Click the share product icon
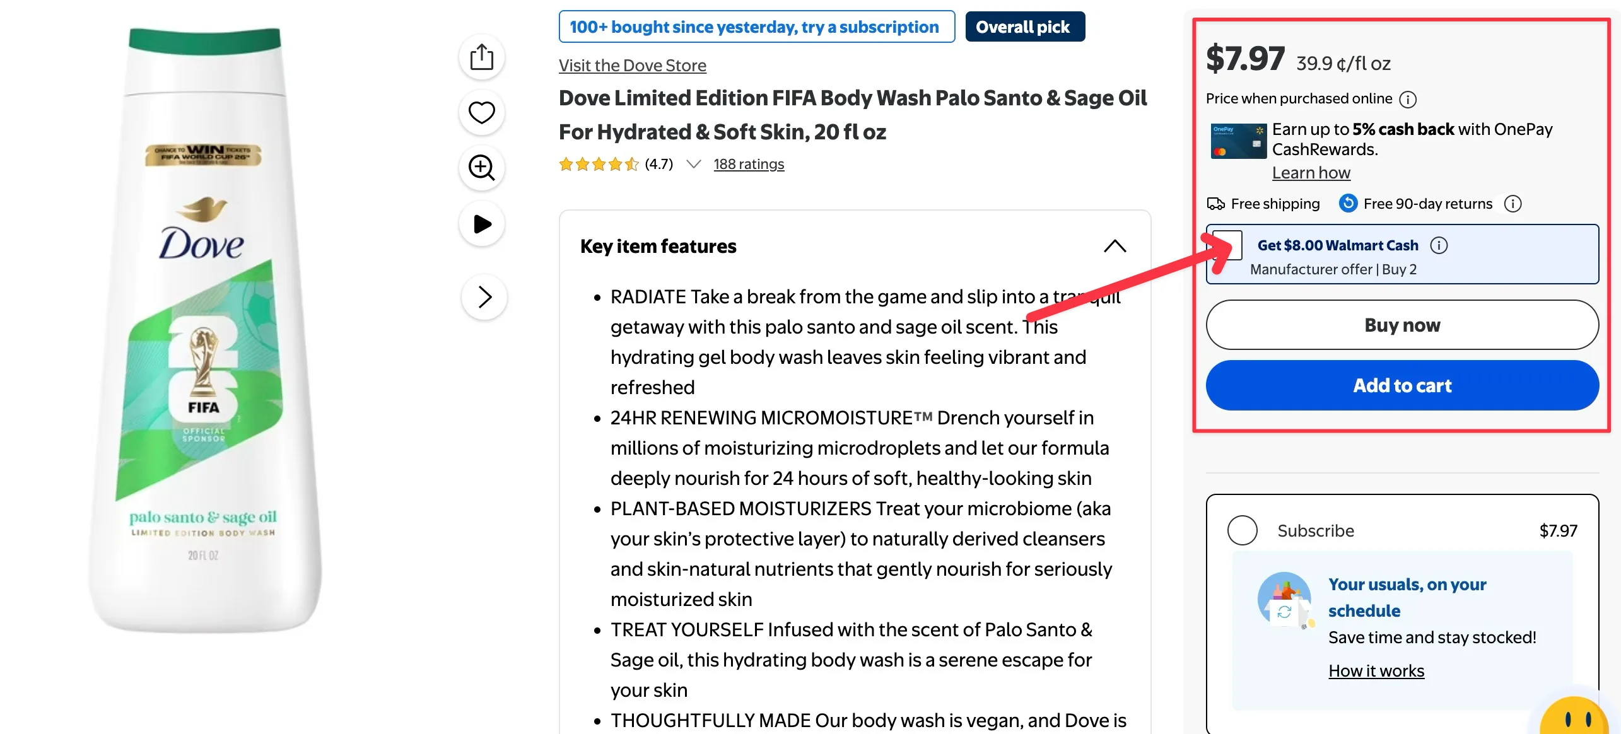This screenshot has height=734, width=1621. (482, 57)
